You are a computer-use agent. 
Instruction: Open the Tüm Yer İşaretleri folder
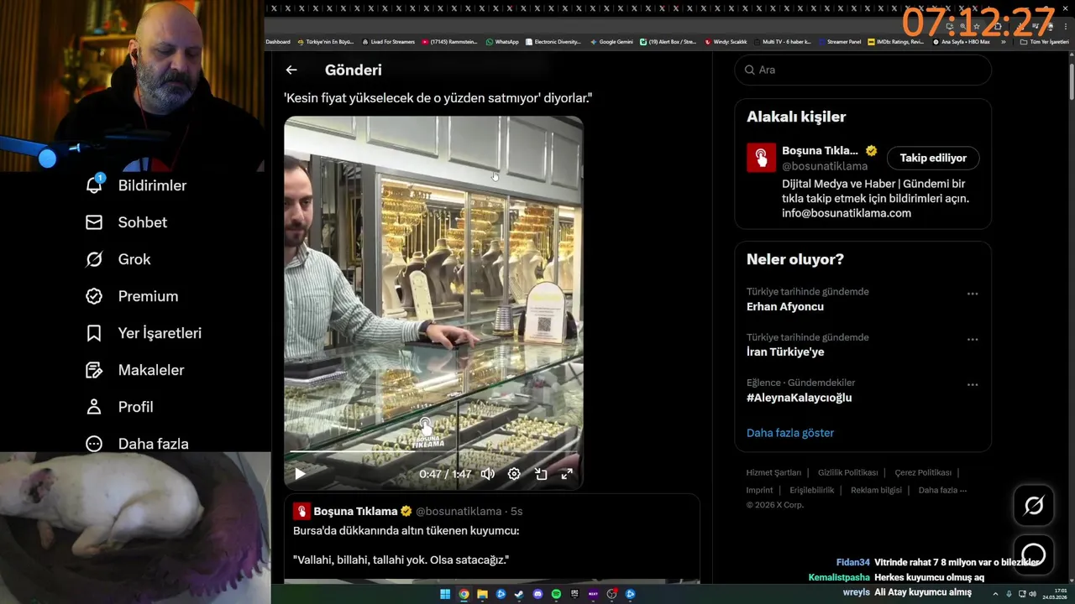point(1044,41)
